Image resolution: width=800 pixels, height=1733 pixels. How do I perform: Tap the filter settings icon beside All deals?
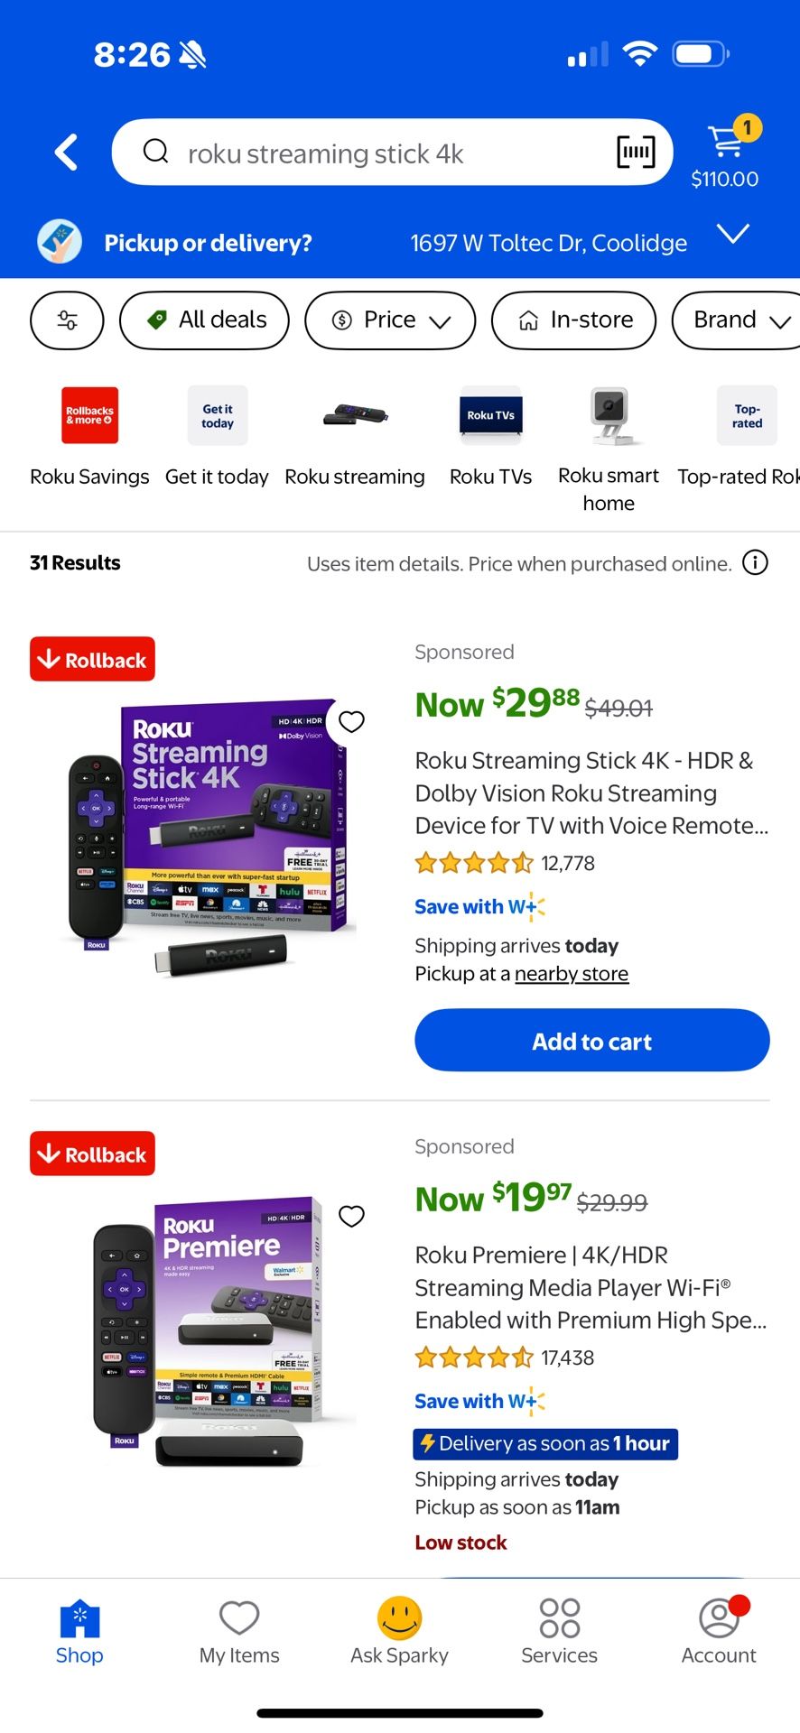67,320
